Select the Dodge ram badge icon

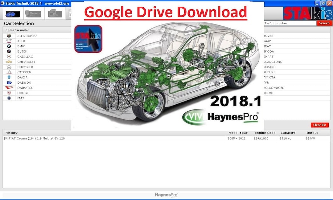(9, 93)
